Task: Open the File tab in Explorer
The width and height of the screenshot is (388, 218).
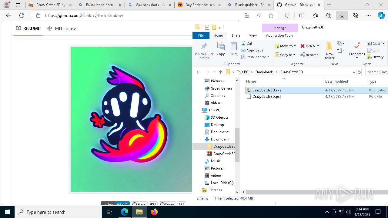Action: tap(201, 35)
